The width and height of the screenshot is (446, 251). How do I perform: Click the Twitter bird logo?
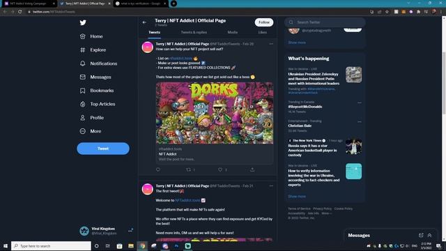click(x=83, y=22)
